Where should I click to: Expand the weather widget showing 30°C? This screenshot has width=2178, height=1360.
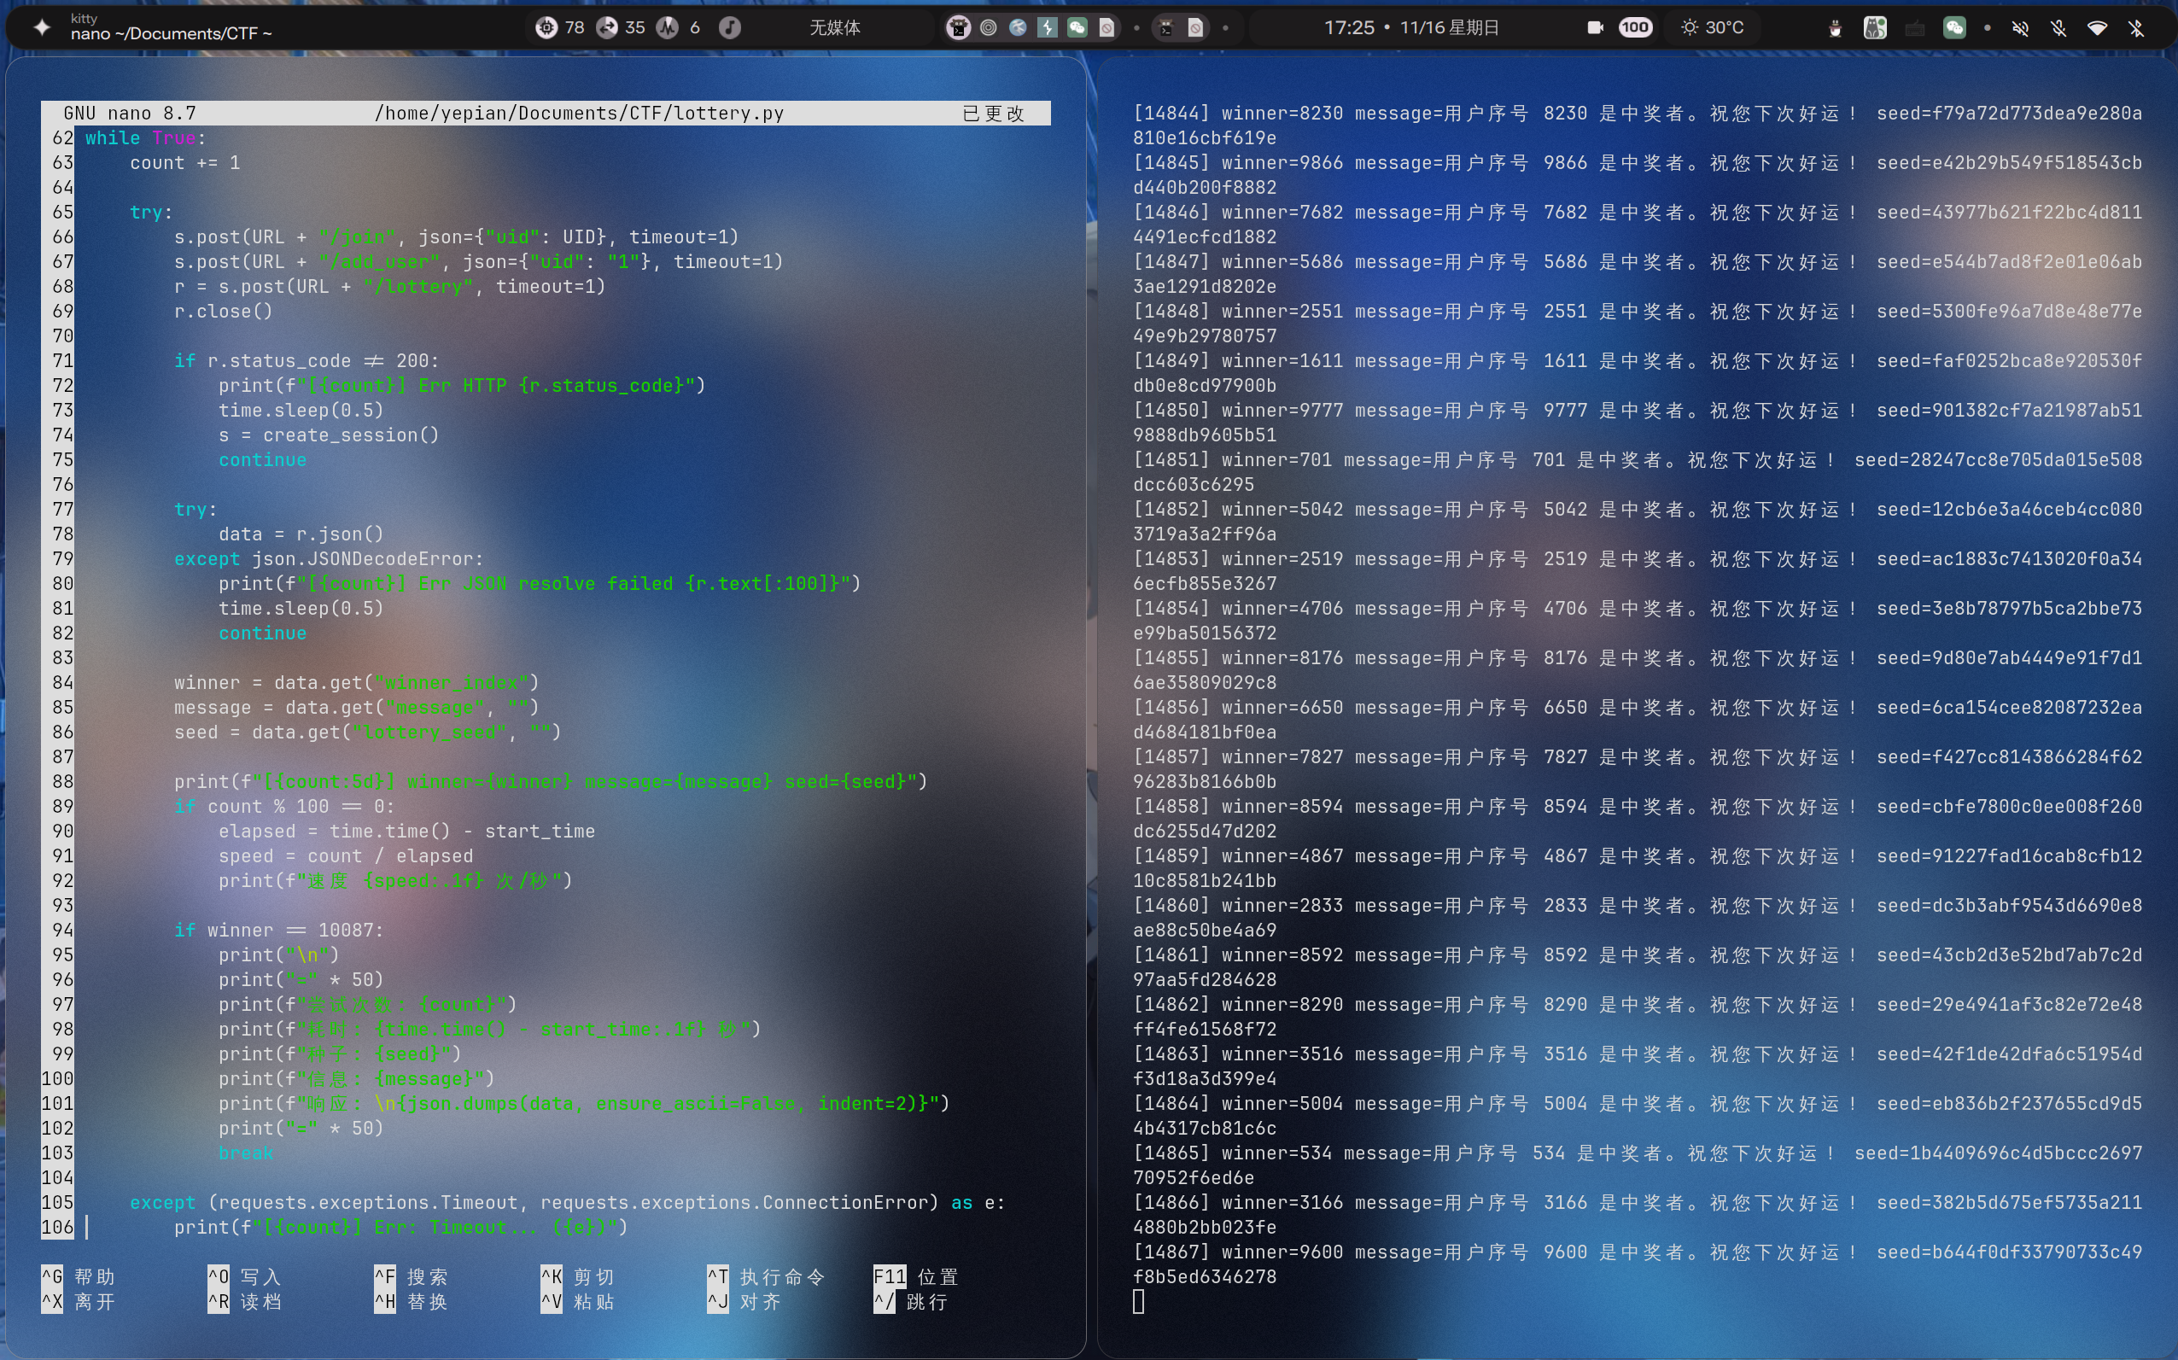coord(1713,28)
